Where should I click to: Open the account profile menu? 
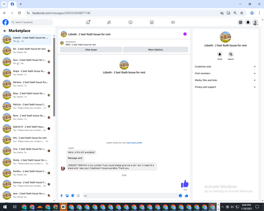[256, 22]
